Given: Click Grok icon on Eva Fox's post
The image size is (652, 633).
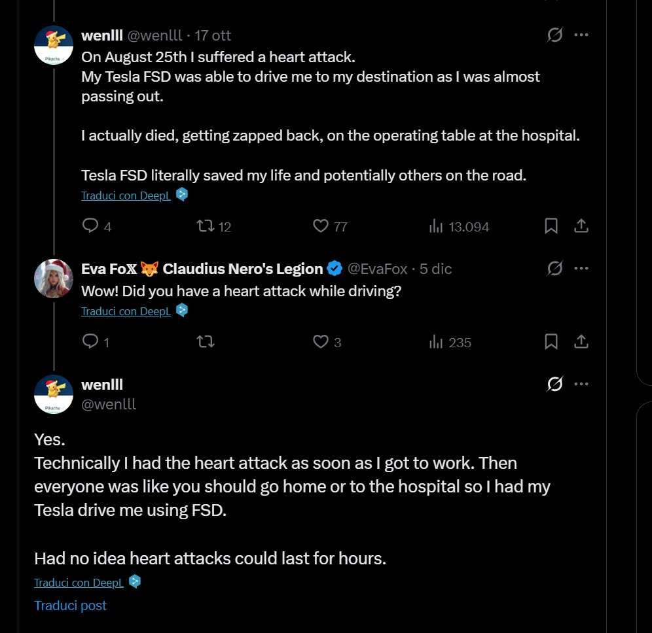Looking at the screenshot, I should click(x=554, y=268).
